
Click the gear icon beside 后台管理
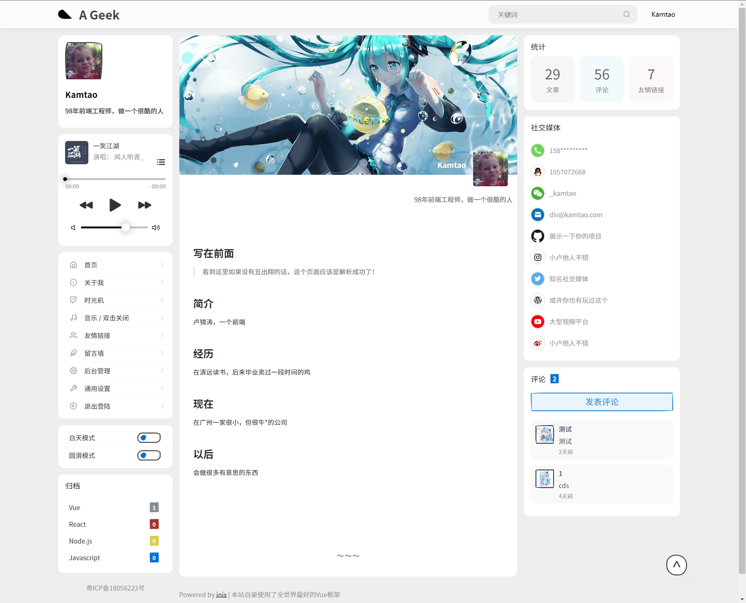pyautogui.click(x=73, y=371)
